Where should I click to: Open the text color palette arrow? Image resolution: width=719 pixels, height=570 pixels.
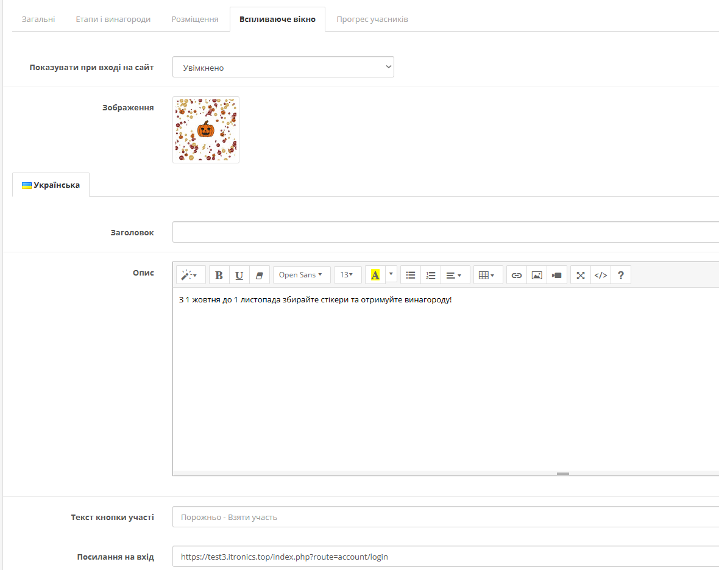(391, 274)
